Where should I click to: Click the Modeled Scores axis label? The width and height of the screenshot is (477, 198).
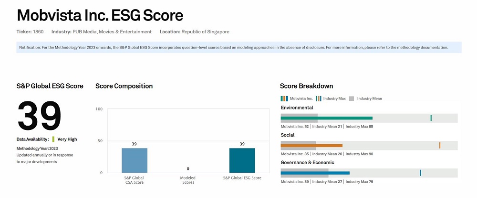pos(188,180)
